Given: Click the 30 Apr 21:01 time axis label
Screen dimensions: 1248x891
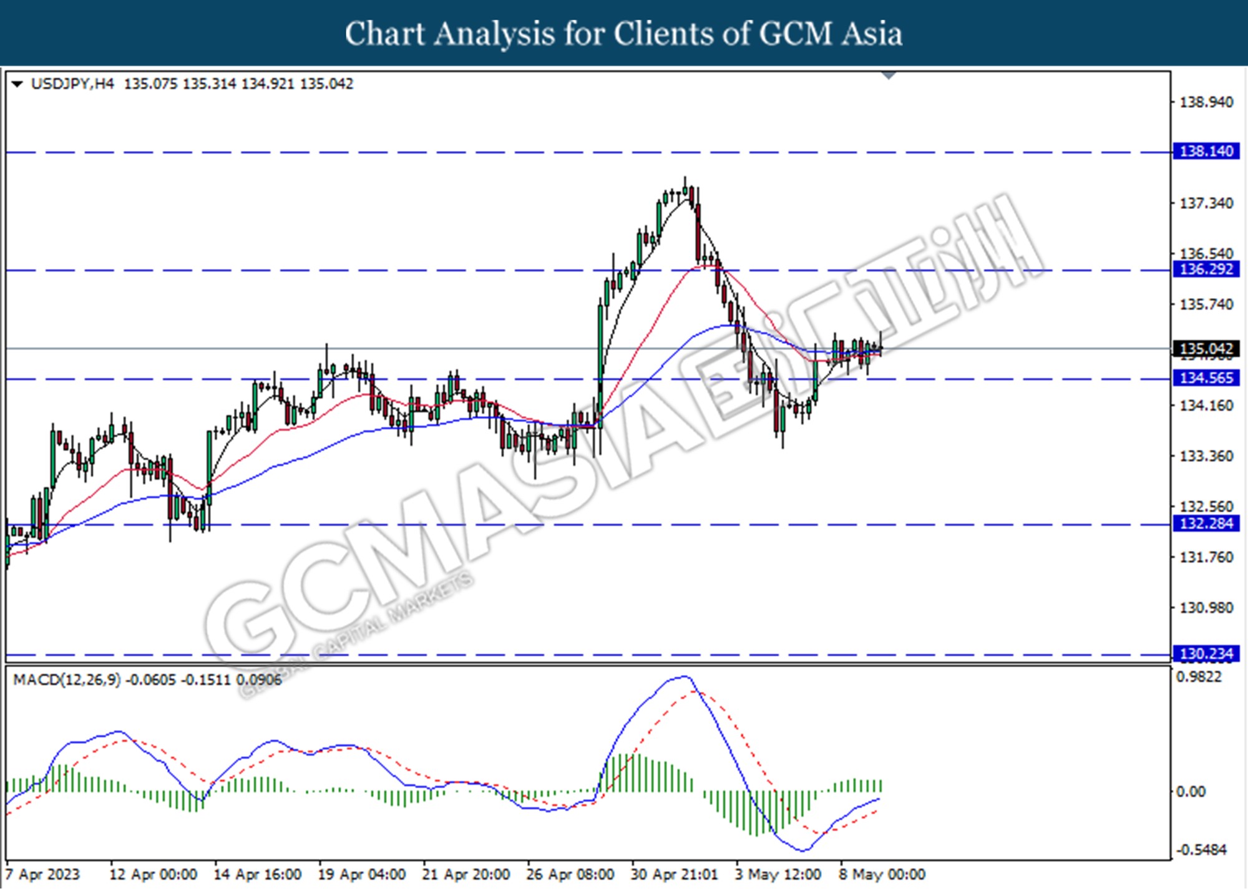Looking at the screenshot, I should [674, 874].
